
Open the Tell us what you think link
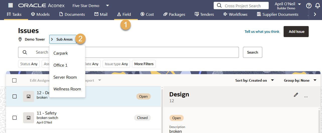tap(262, 32)
